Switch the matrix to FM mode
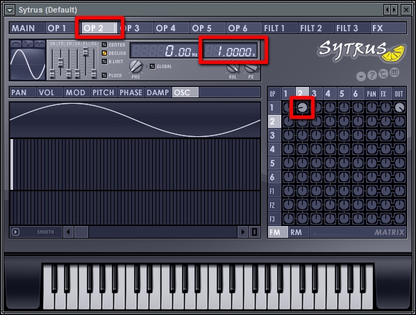This screenshot has height=315, width=416. 278,232
